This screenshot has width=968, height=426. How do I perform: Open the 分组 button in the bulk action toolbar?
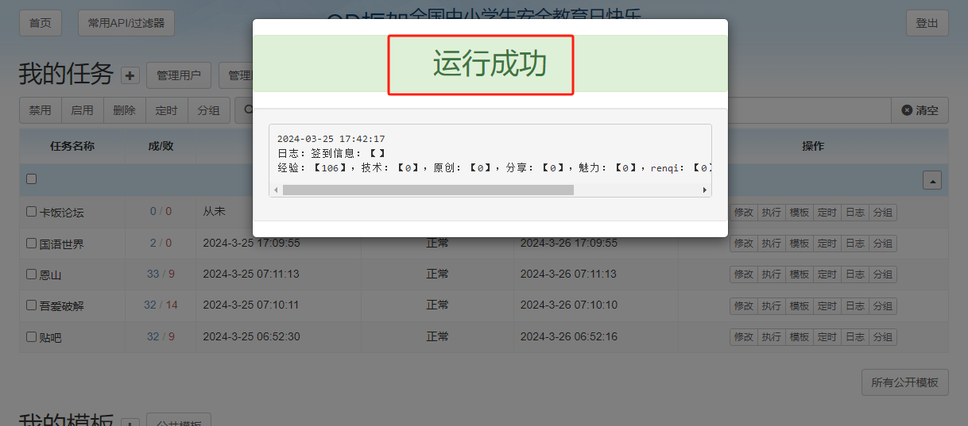pyautogui.click(x=209, y=110)
